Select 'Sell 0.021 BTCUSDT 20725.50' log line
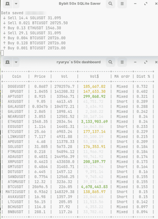Image resolution: width=158 pixels, height=219 pixels. (35, 23)
